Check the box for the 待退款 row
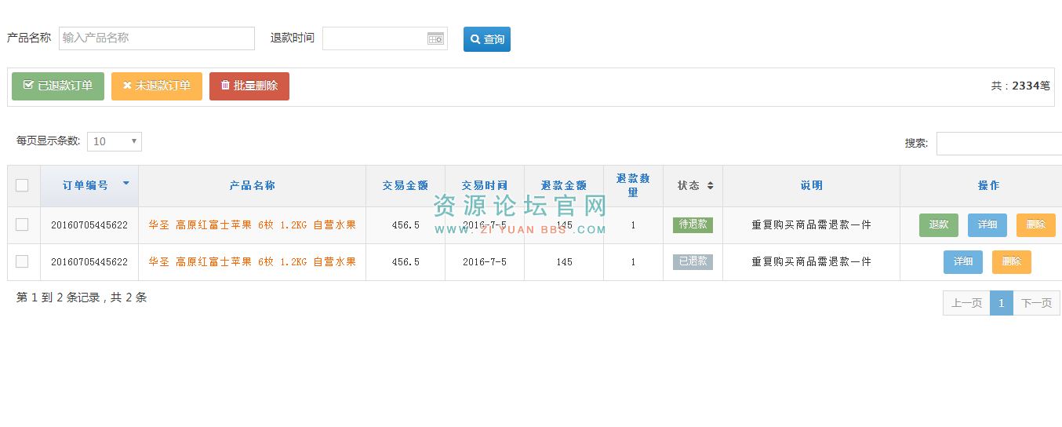This screenshot has height=427, width=1062. pos(22,224)
